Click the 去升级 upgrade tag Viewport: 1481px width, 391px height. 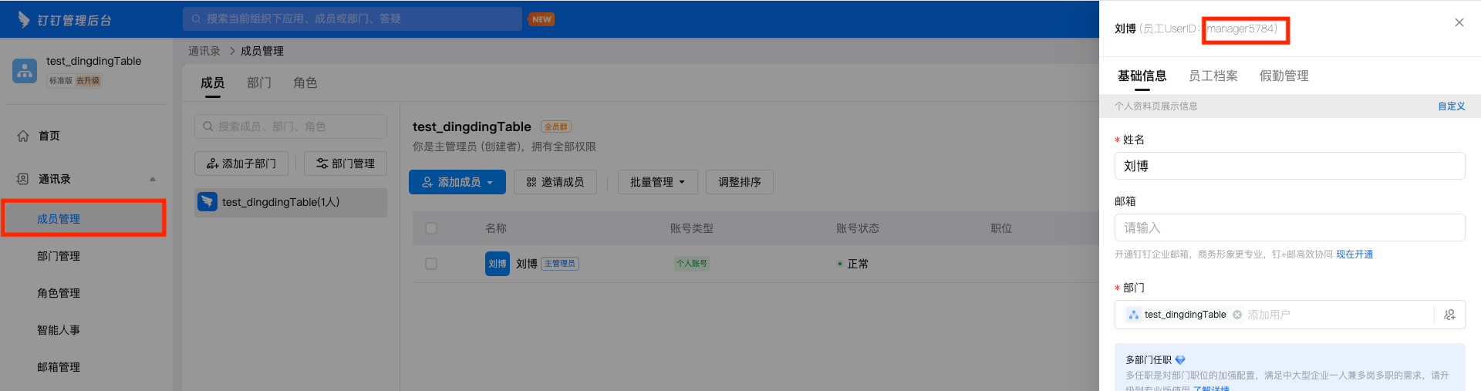88,80
